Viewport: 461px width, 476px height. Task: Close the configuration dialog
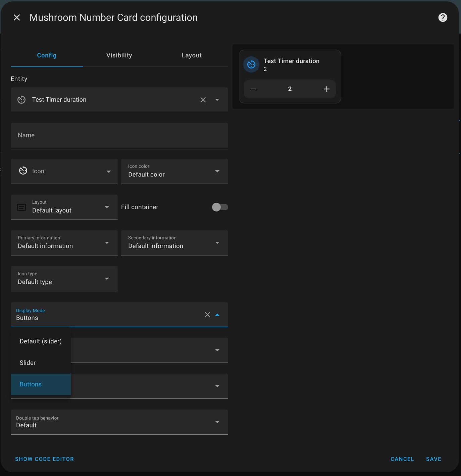click(17, 17)
